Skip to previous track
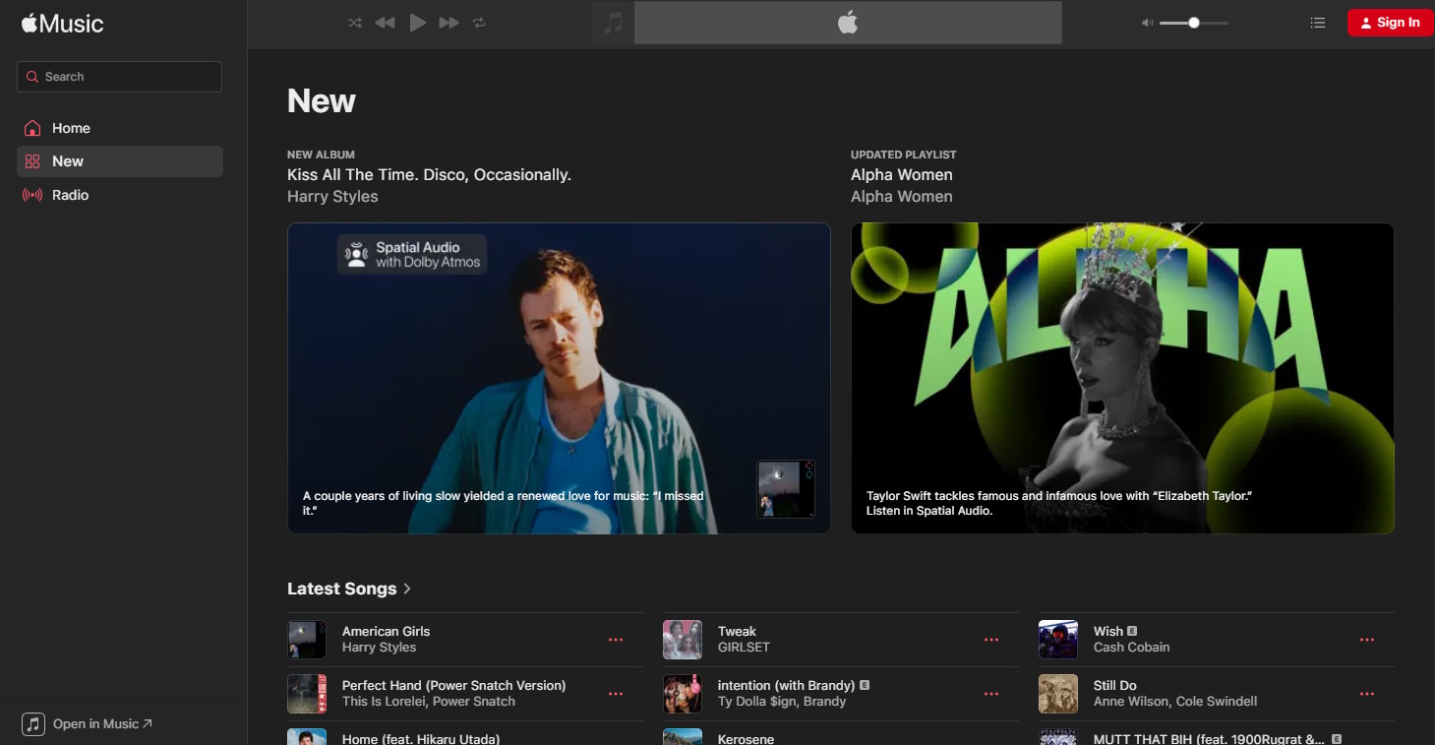Screen dimensions: 1435x745 coord(385,23)
